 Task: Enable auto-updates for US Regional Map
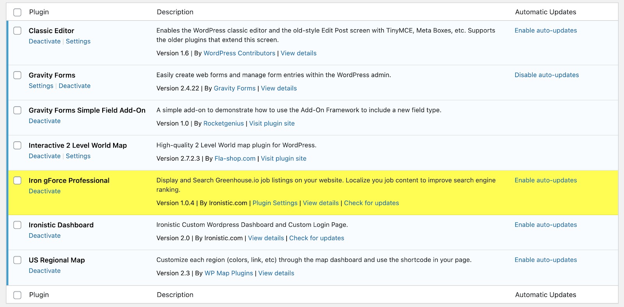[x=546, y=259]
